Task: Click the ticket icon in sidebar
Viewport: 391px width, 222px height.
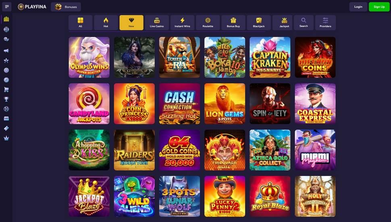Action: click(6, 128)
